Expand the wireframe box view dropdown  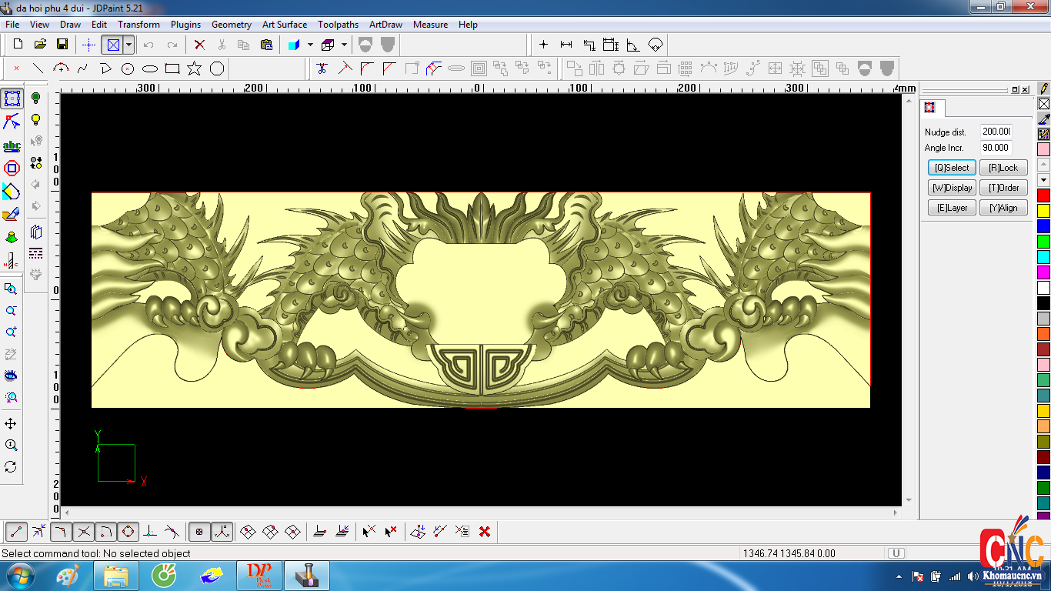point(344,45)
